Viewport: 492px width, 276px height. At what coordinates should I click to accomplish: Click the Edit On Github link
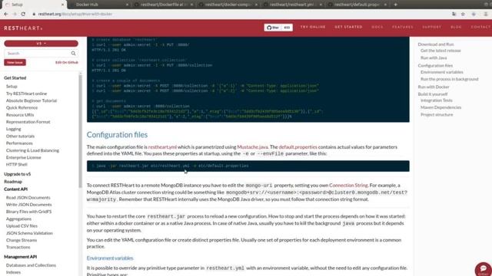[x=67, y=63]
